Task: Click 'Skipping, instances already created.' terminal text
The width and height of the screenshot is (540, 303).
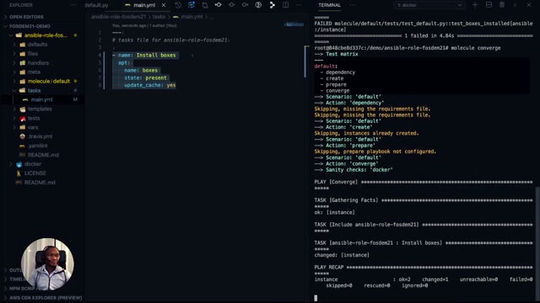Action: [366, 133]
